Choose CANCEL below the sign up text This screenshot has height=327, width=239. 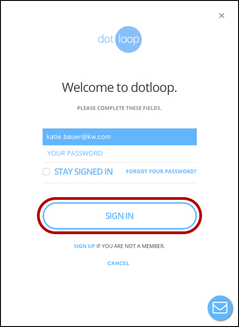[x=118, y=263]
